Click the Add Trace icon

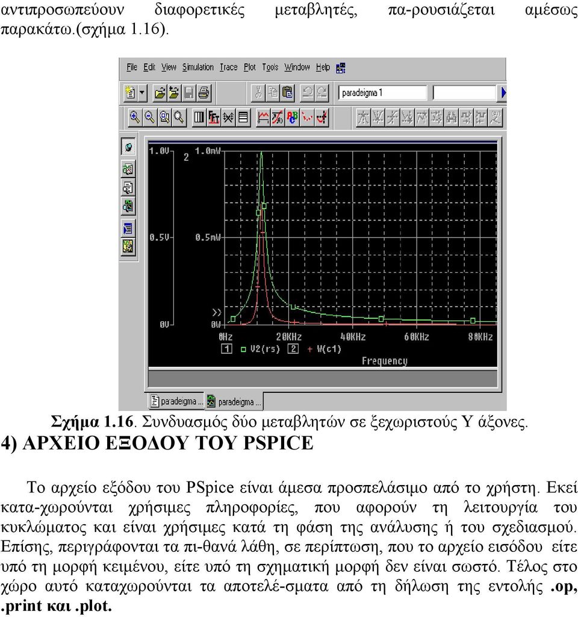click(x=263, y=117)
